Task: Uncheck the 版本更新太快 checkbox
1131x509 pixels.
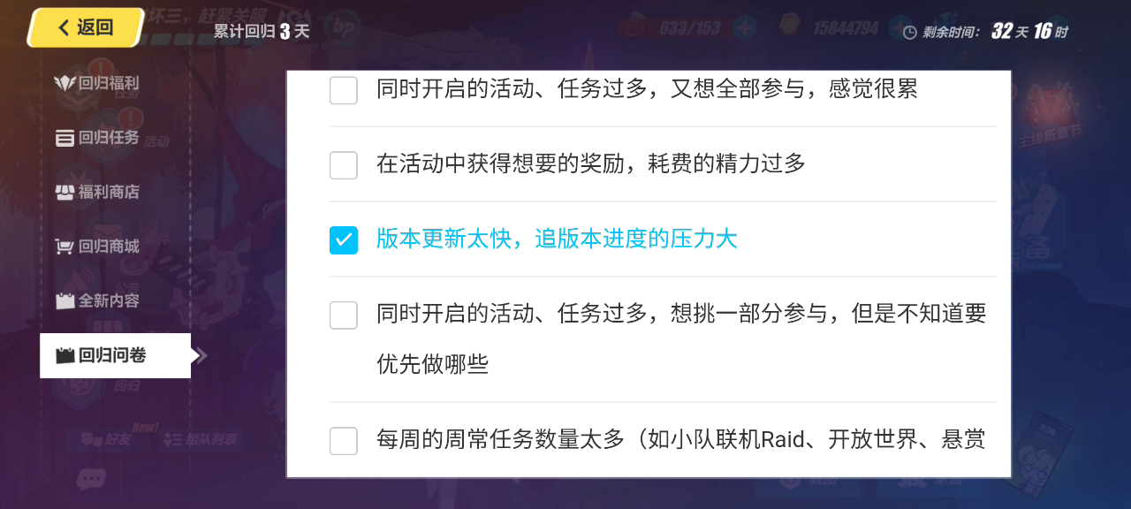Action: pyautogui.click(x=344, y=239)
